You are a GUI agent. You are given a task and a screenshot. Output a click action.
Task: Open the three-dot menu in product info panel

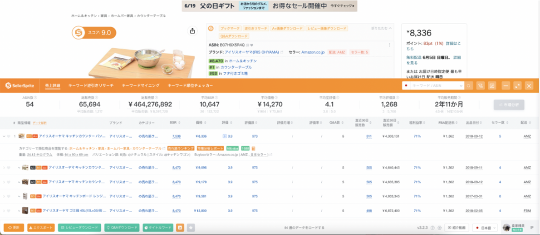pyautogui.click(x=389, y=45)
